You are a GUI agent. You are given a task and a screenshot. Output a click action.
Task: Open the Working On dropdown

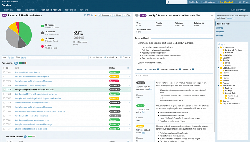[194, 2]
